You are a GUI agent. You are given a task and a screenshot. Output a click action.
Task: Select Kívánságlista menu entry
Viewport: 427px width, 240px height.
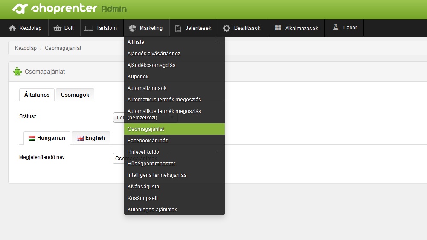(174, 186)
